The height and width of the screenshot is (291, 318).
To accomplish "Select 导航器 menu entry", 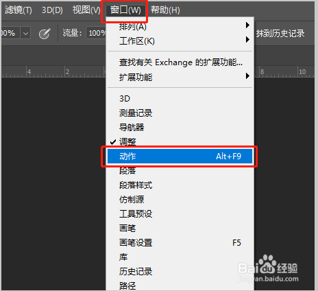I will (x=180, y=128).
